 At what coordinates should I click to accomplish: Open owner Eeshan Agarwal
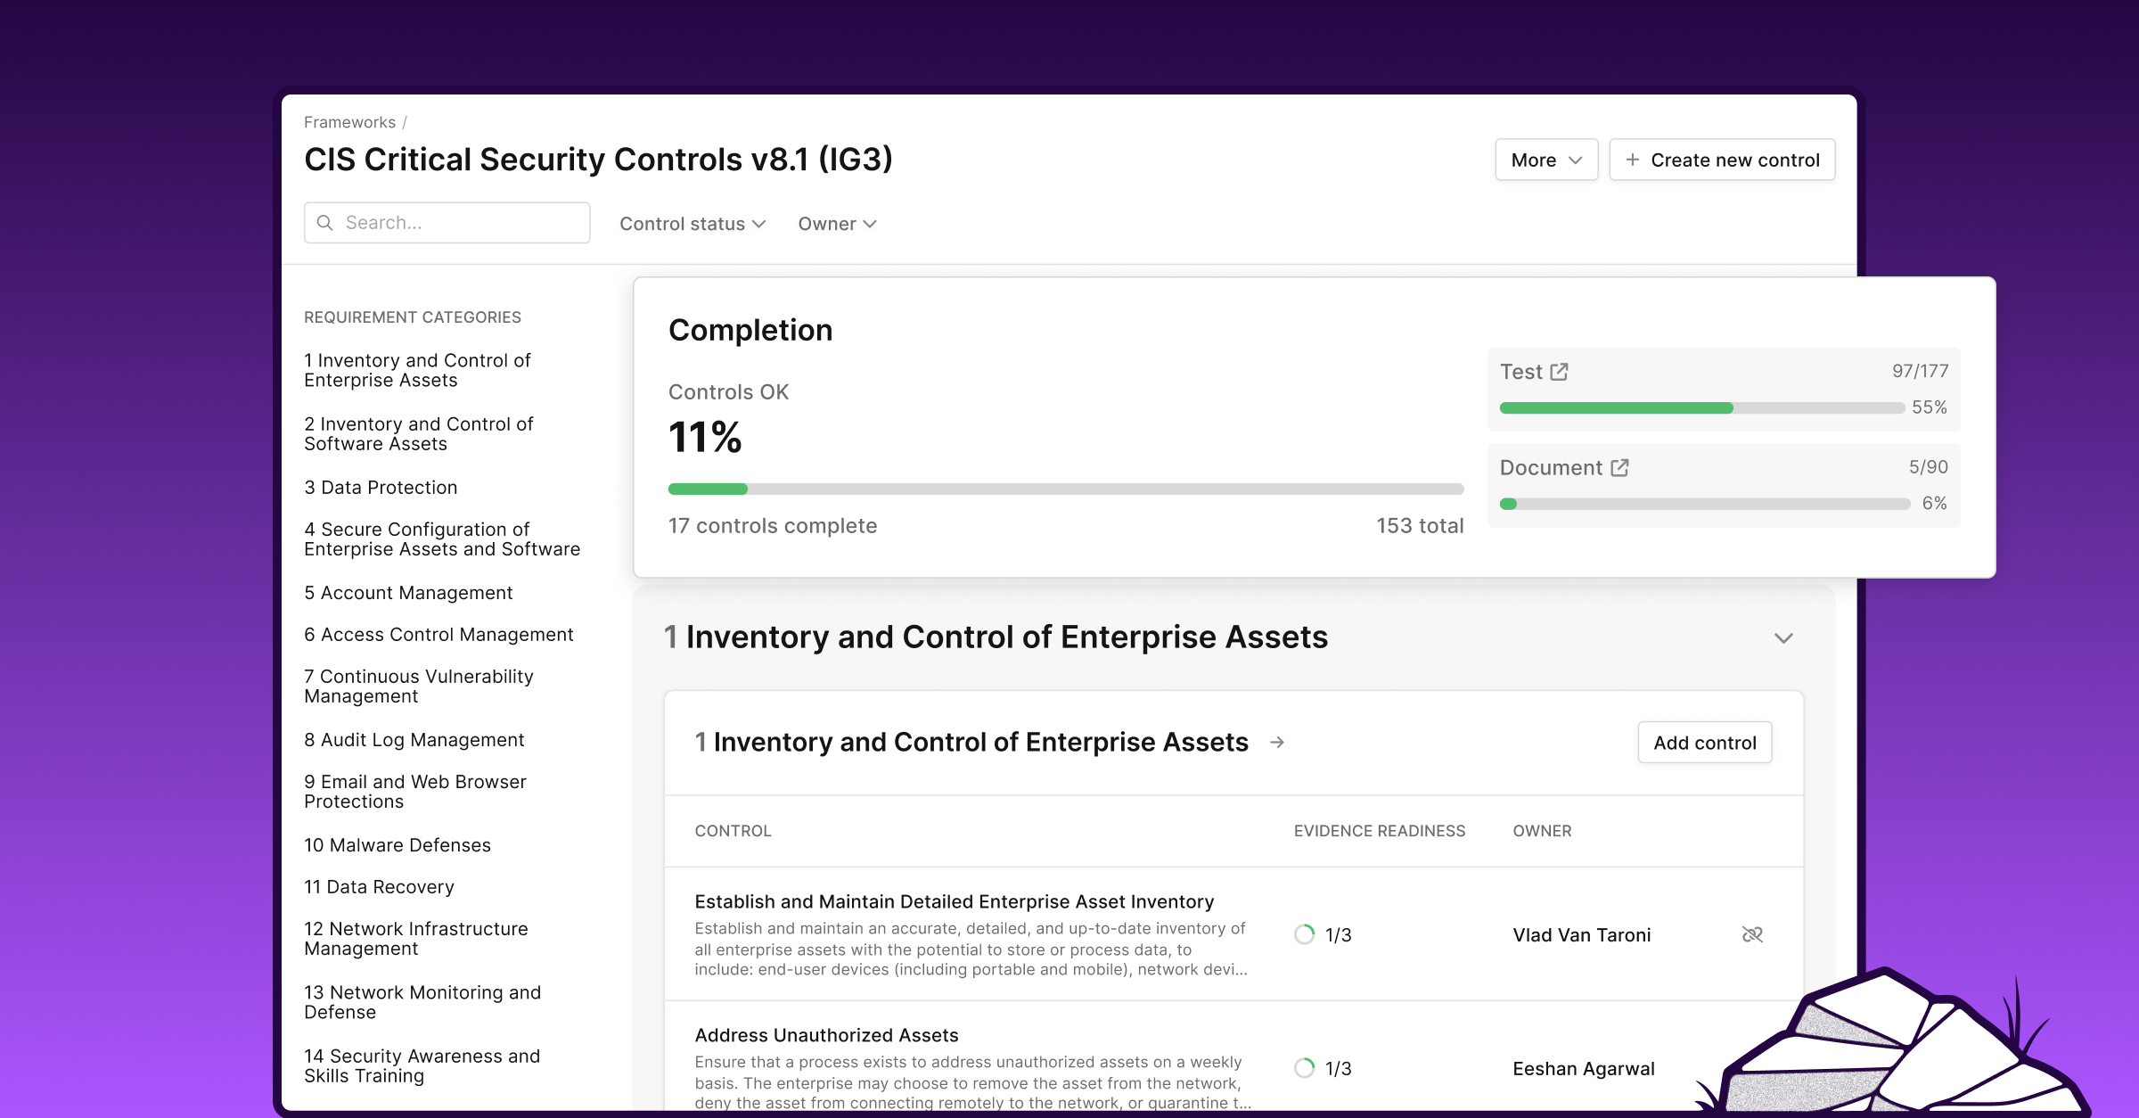1583,1068
